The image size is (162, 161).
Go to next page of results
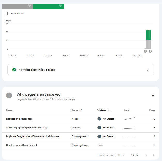[154, 155]
